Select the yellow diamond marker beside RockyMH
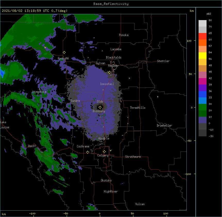Viewport: 222px width, 217px height. click(64, 53)
